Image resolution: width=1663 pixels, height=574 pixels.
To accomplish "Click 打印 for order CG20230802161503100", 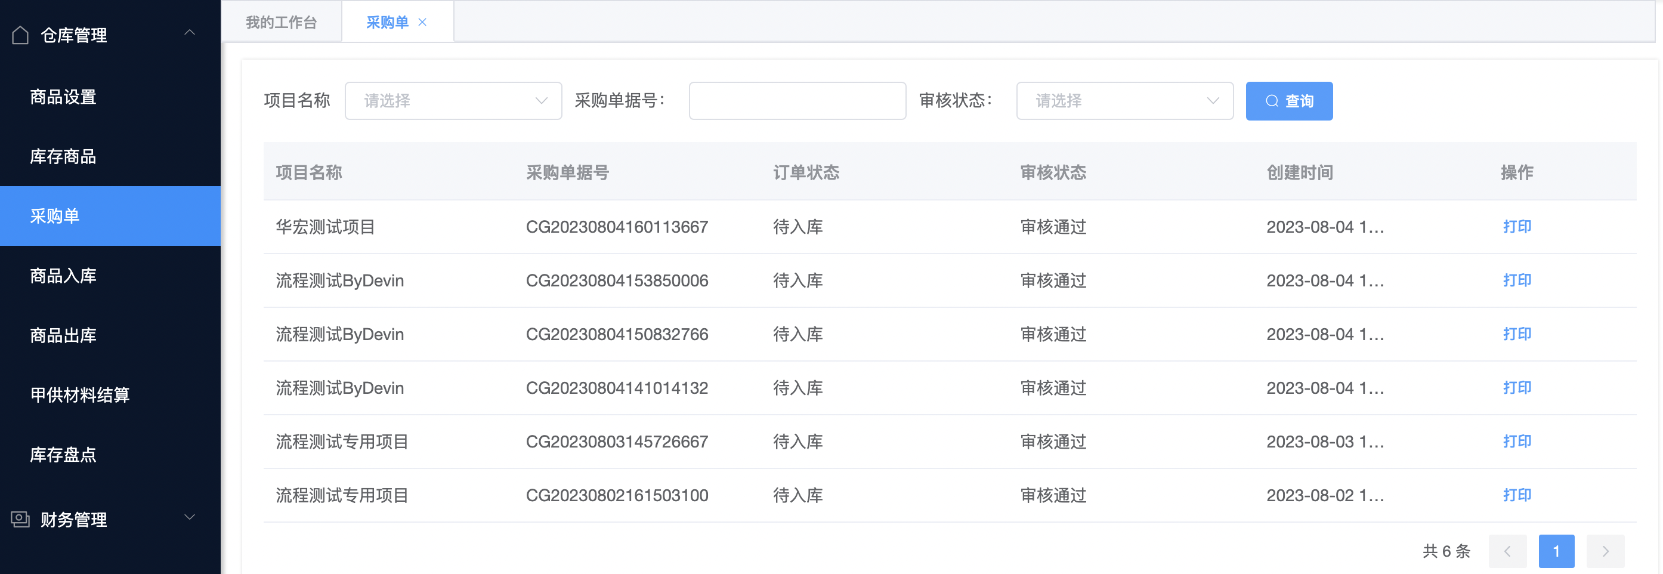I will point(1516,495).
